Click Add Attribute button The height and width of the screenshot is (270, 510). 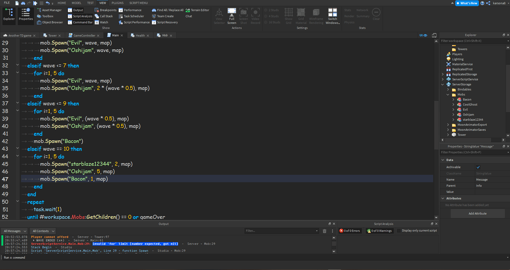[477, 214]
